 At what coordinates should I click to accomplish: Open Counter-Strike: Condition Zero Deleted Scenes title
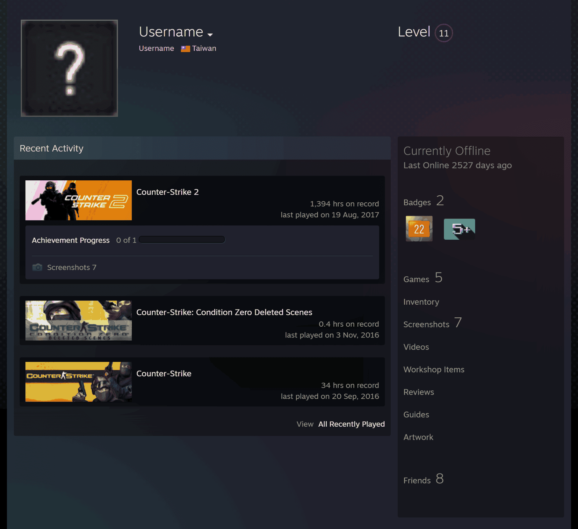(x=224, y=312)
